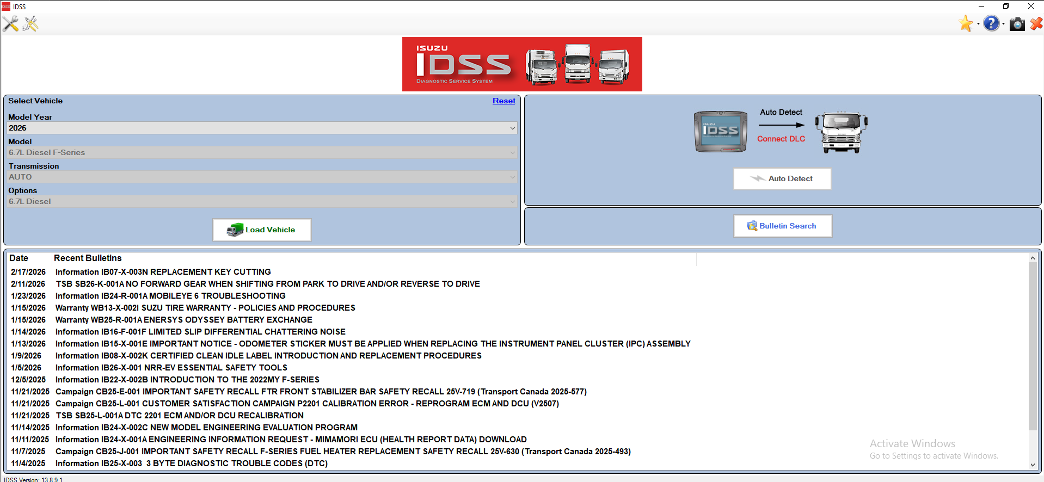Open Campaign CB25-E-001 stabilizer bar recall
Image resolution: width=1044 pixels, height=482 pixels.
[x=321, y=392]
